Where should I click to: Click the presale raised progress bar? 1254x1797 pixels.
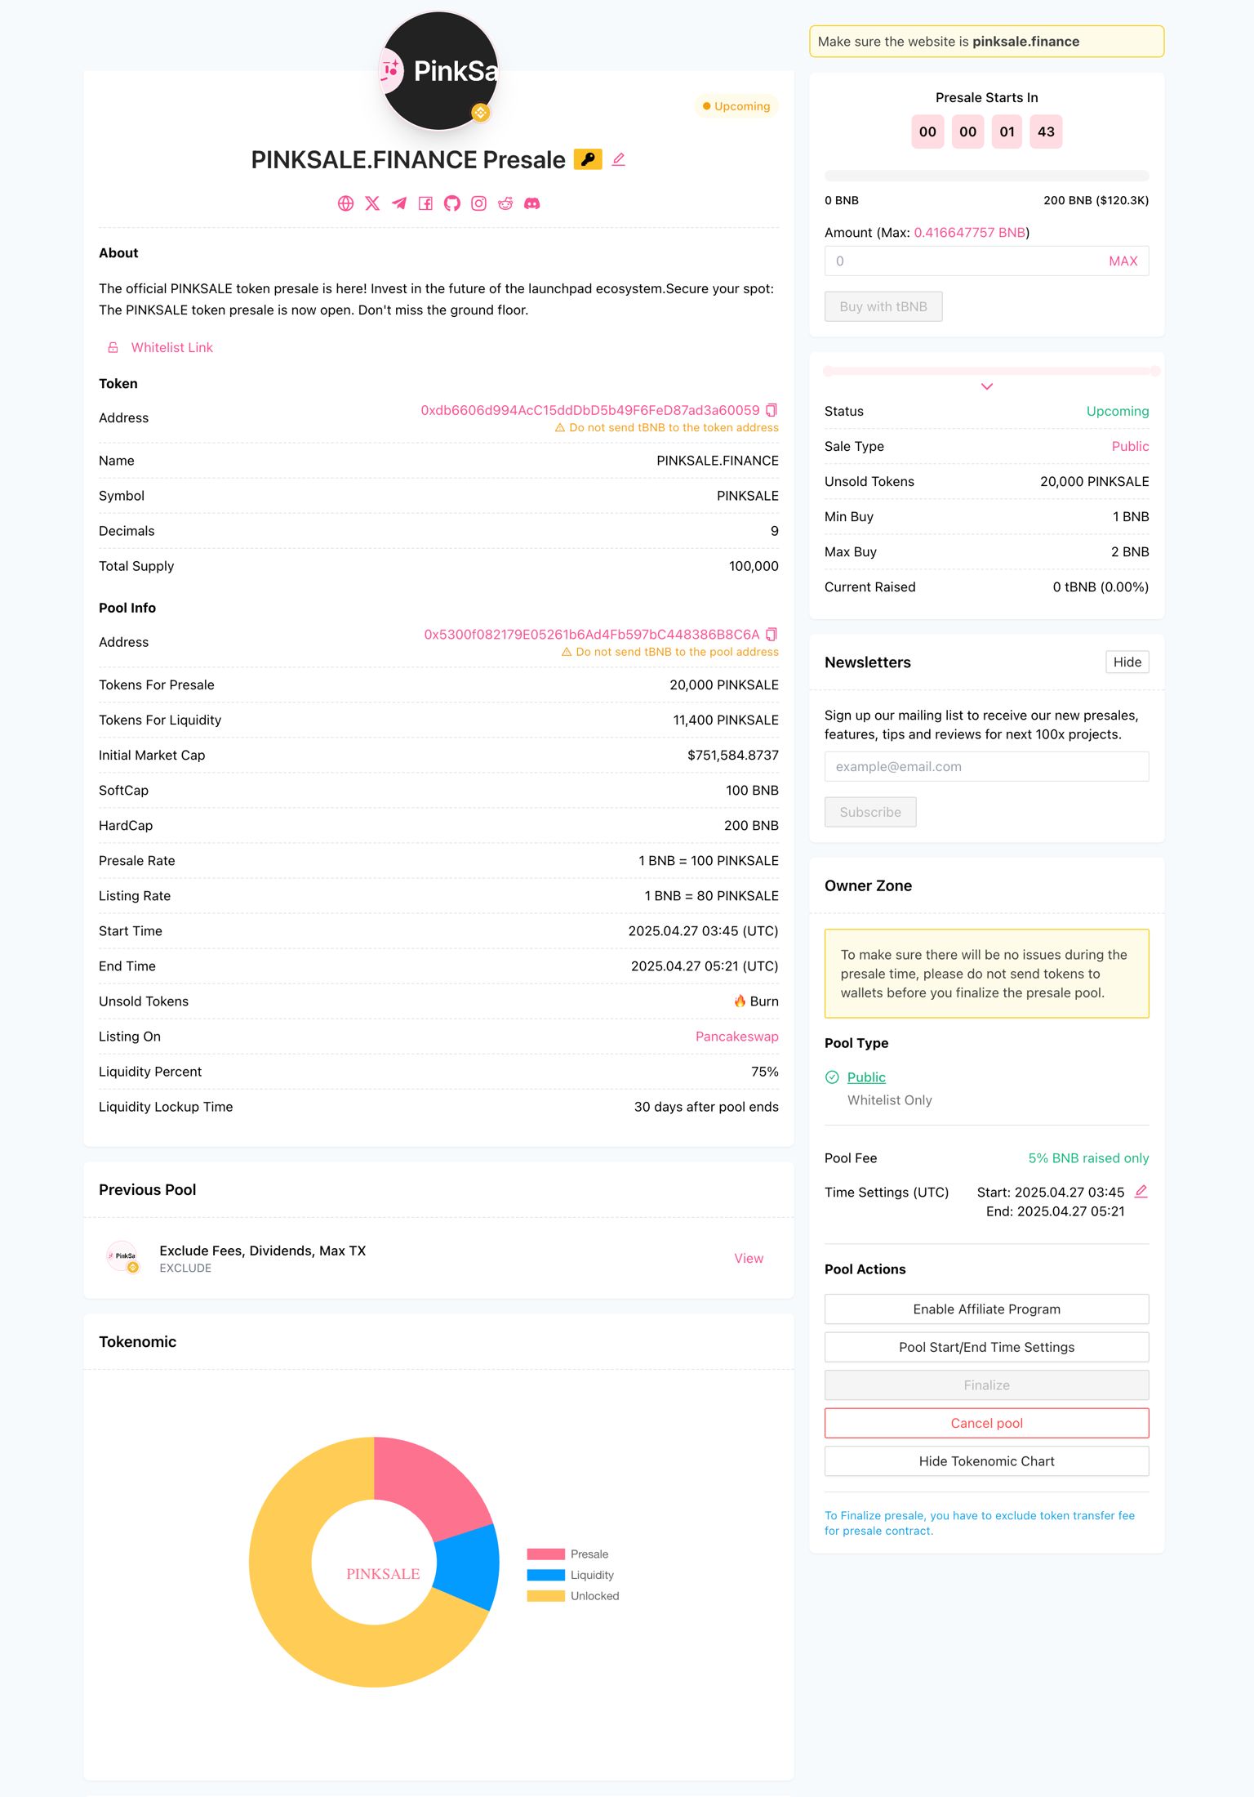[987, 176]
